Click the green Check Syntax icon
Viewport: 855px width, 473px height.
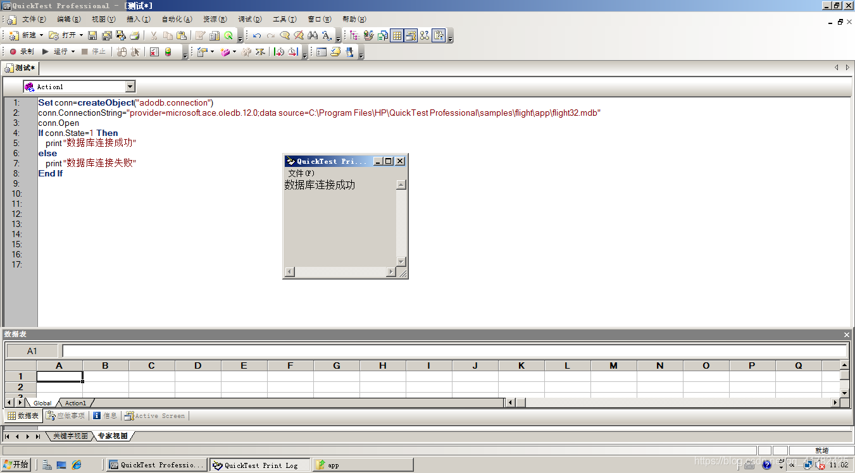pyautogui.click(x=228, y=35)
